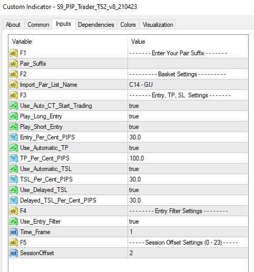254x272 pixels.
Task: Click the double icon beside TSL_Per_Cent_PIPS
Action: pyautogui.click(x=14, y=179)
